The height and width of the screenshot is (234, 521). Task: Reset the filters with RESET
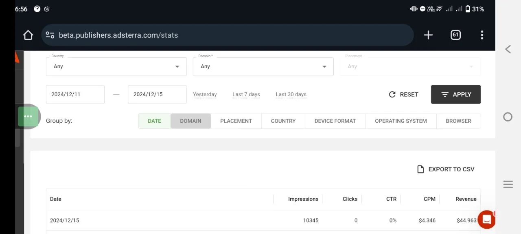pyautogui.click(x=403, y=94)
